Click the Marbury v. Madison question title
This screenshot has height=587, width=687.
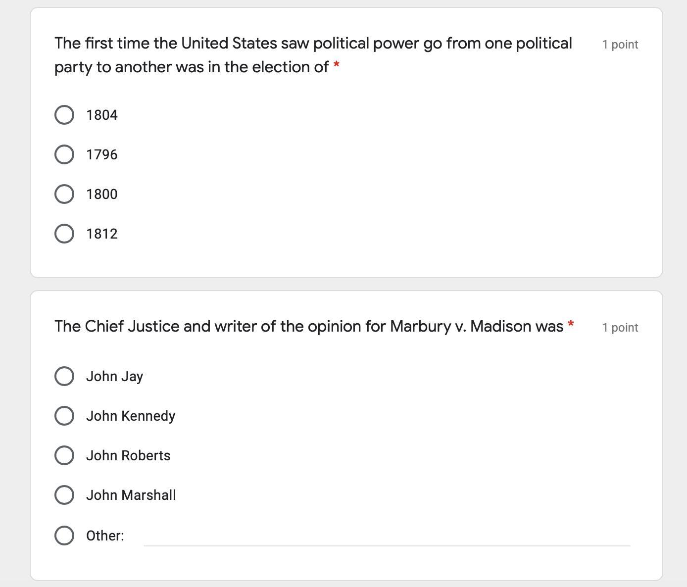click(x=309, y=327)
